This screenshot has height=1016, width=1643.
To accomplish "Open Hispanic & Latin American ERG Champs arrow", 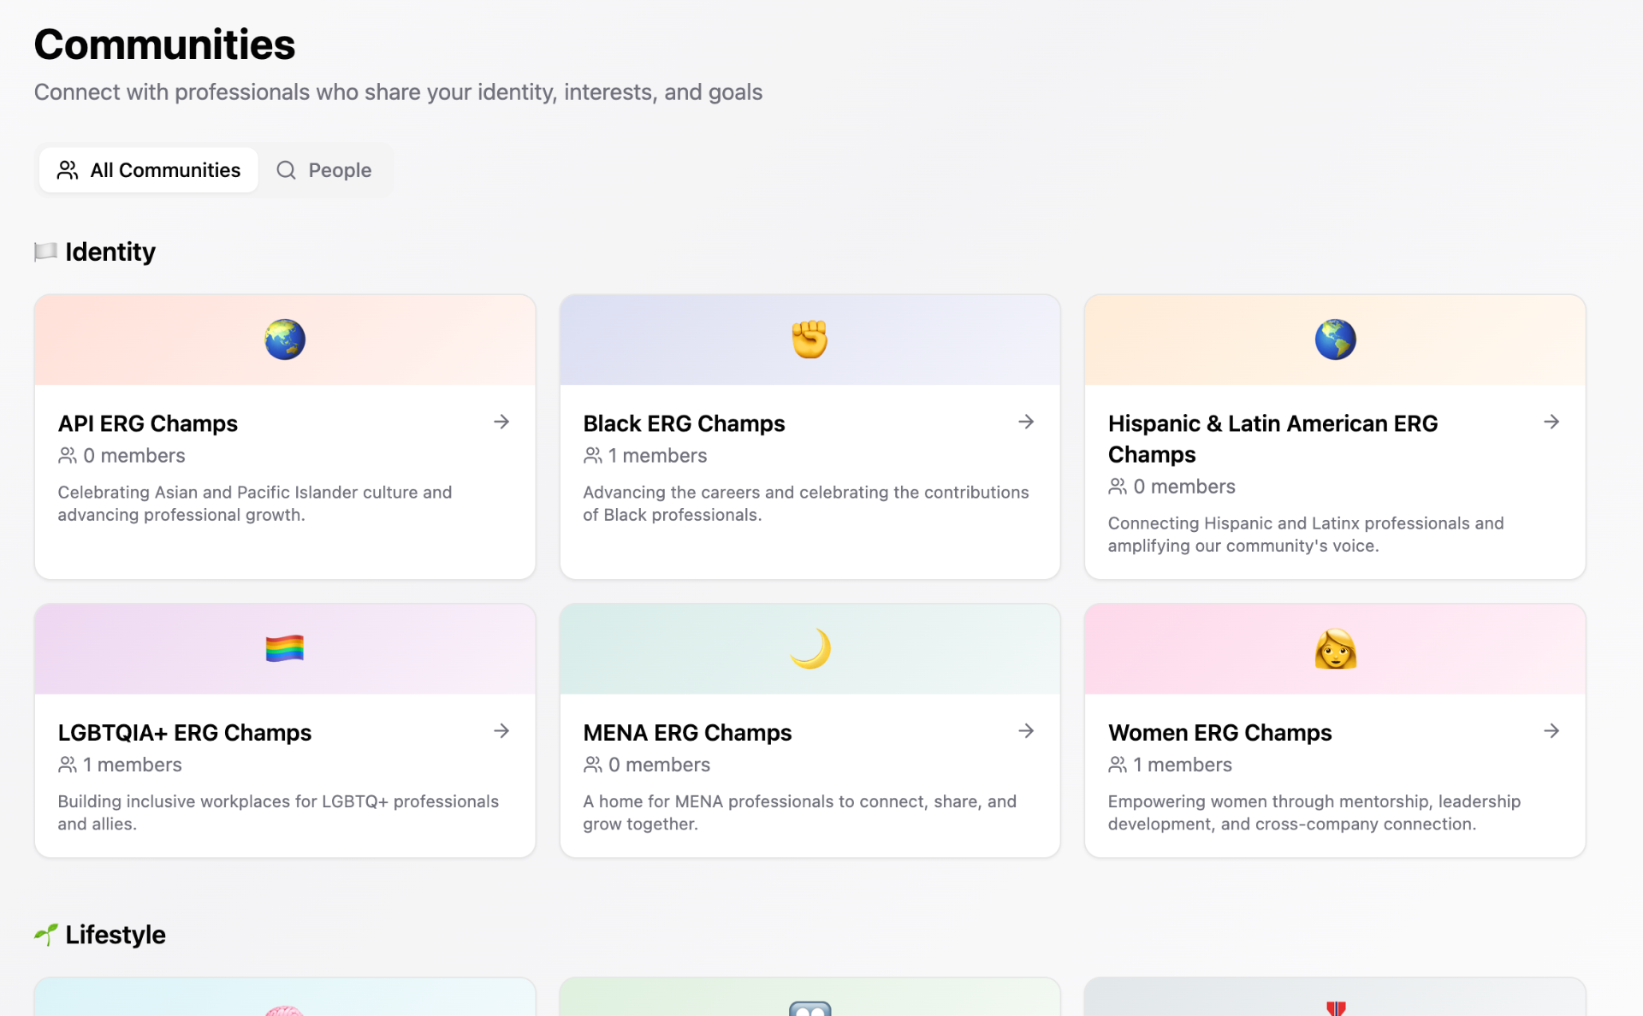I will pos(1551,422).
